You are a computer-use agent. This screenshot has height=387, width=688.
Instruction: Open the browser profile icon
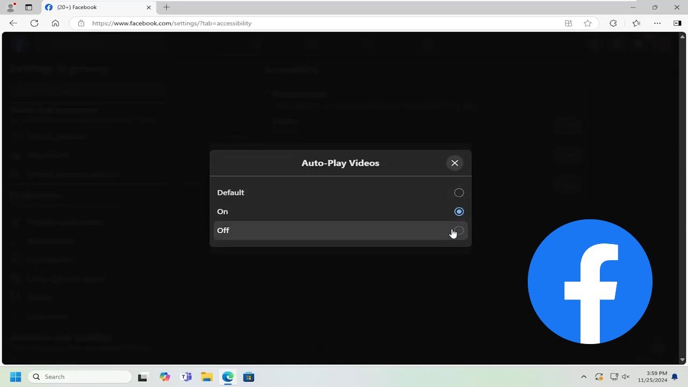point(10,8)
